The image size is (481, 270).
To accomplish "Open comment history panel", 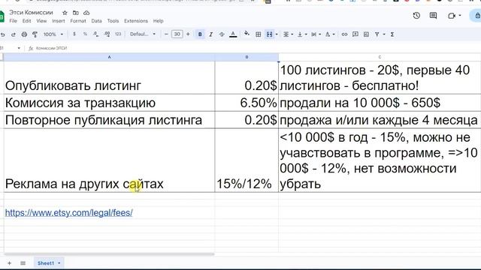I will pyautogui.click(x=433, y=15).
